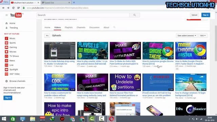Open the blue 'FIXED' error video thumbnail

[x=158, y=82]
